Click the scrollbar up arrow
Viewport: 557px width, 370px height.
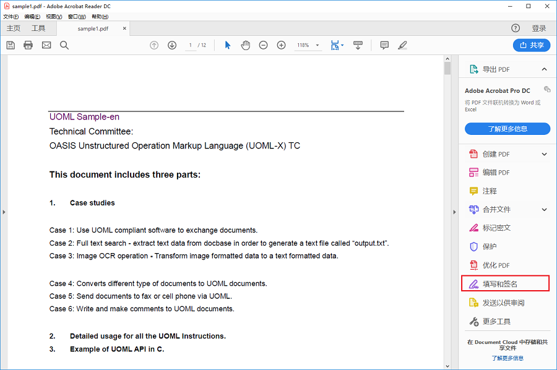coord(447,59)
